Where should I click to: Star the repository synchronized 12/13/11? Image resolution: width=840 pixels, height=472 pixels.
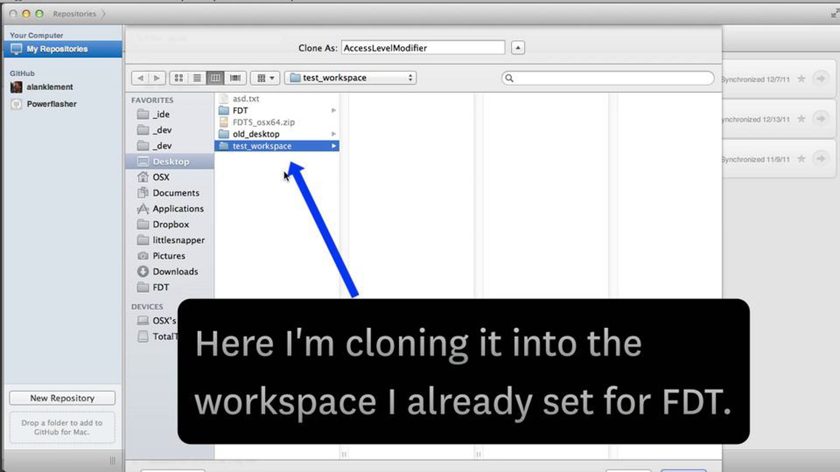click(x=801, y=119)
